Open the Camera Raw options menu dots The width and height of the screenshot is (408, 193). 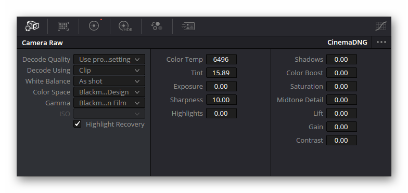point(381,43)
